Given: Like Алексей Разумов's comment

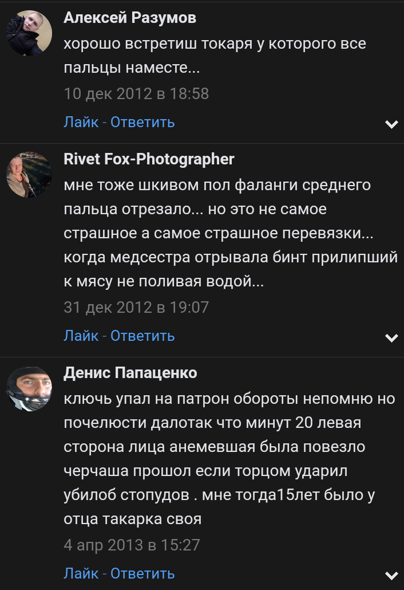Looking at the screenshot, I should point(81,122).
